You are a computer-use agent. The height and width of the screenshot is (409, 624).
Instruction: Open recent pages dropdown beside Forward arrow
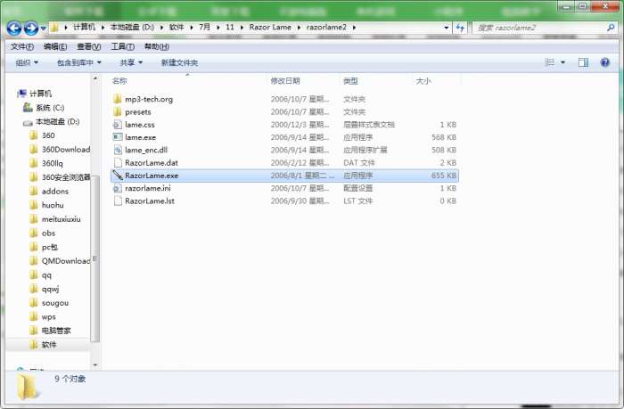(x=44, y=29)
